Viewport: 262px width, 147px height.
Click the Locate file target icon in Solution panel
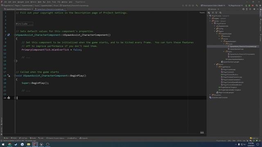(243, 9)
